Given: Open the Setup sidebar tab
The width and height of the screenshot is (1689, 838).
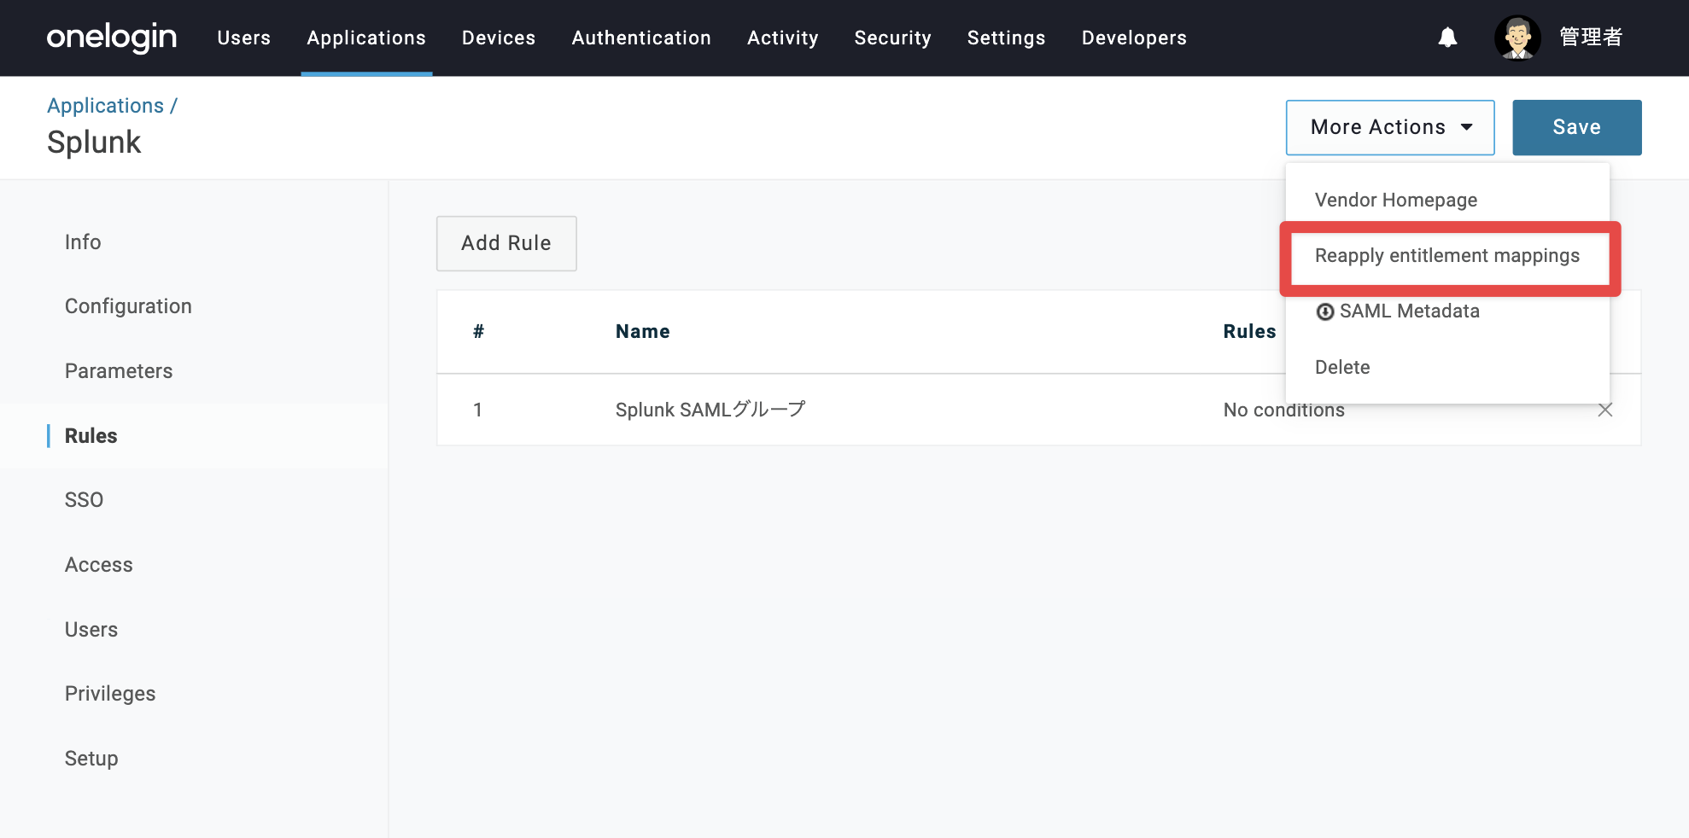Looking at the screenshot, I should (x=91, y=759).
